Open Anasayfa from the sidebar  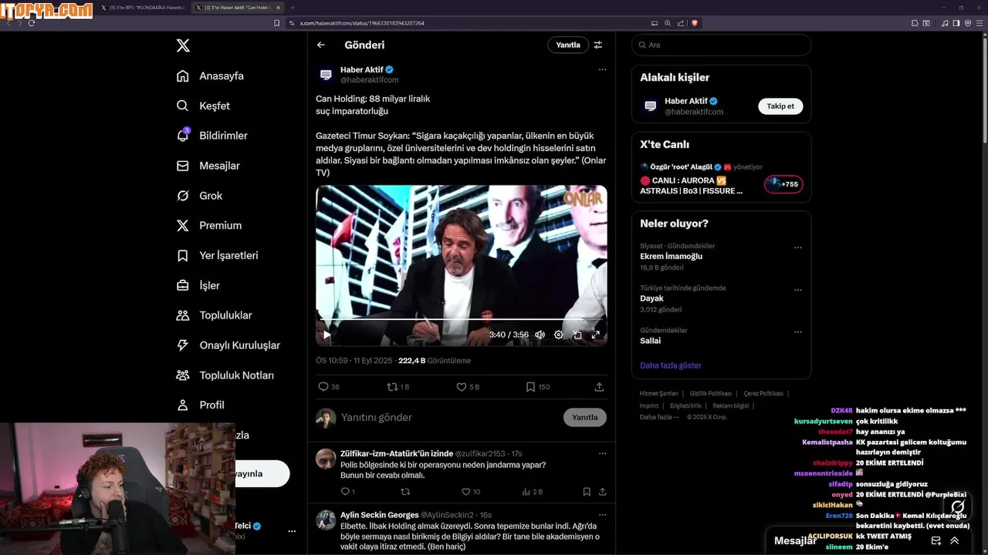(x=210, y=76)
